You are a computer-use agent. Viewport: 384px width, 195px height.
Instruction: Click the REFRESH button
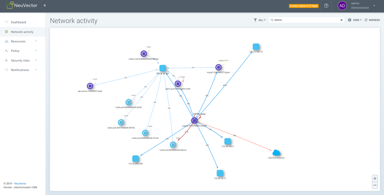tap(372, 20)
